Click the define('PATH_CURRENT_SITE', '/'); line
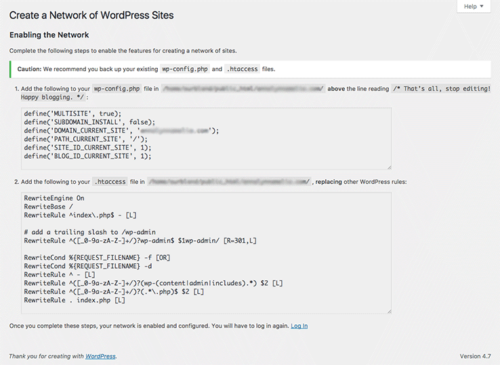500x365 pixels. tap(86, 139)
